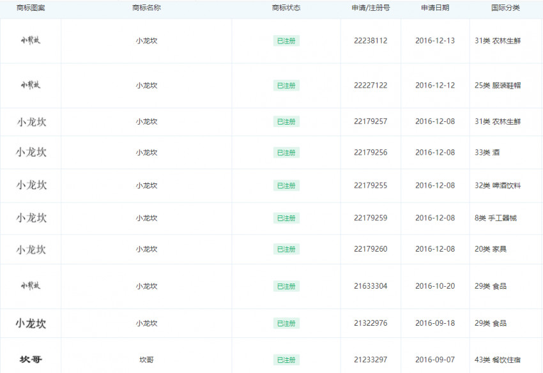Click the 申请/注册号 column header

coord(372,8)
